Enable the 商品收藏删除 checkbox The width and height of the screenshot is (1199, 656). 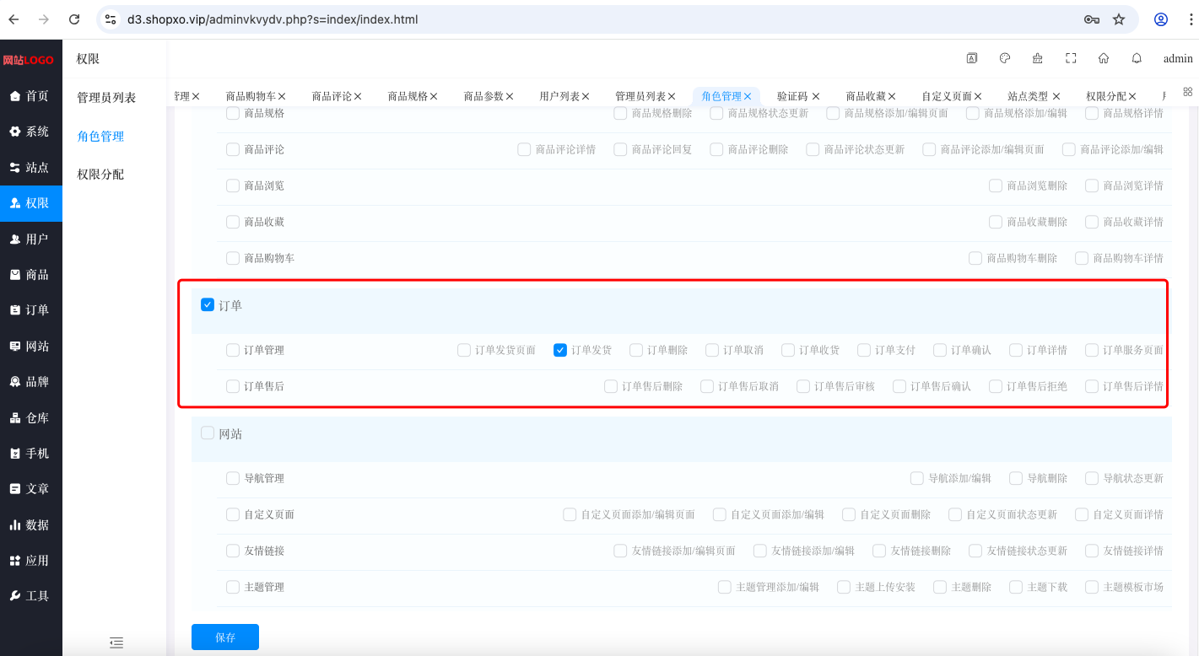996,222
